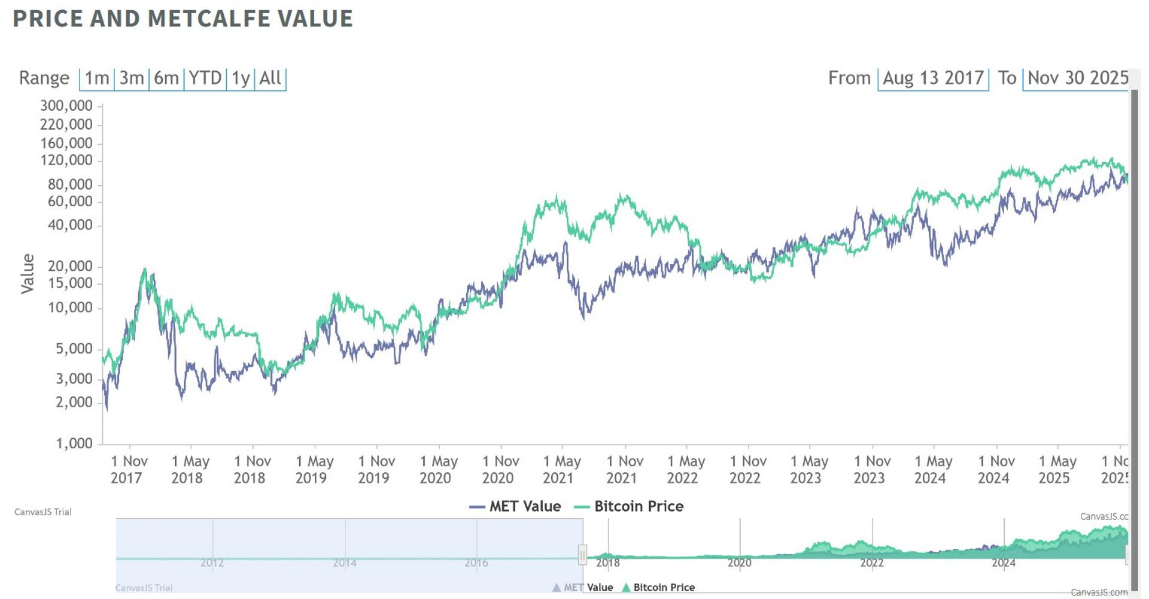Image resolution: width=1149 pixels, height=599 pixels.
Task: Click the To date field showing Nov 30 2025
Action: pos(1075,78)
